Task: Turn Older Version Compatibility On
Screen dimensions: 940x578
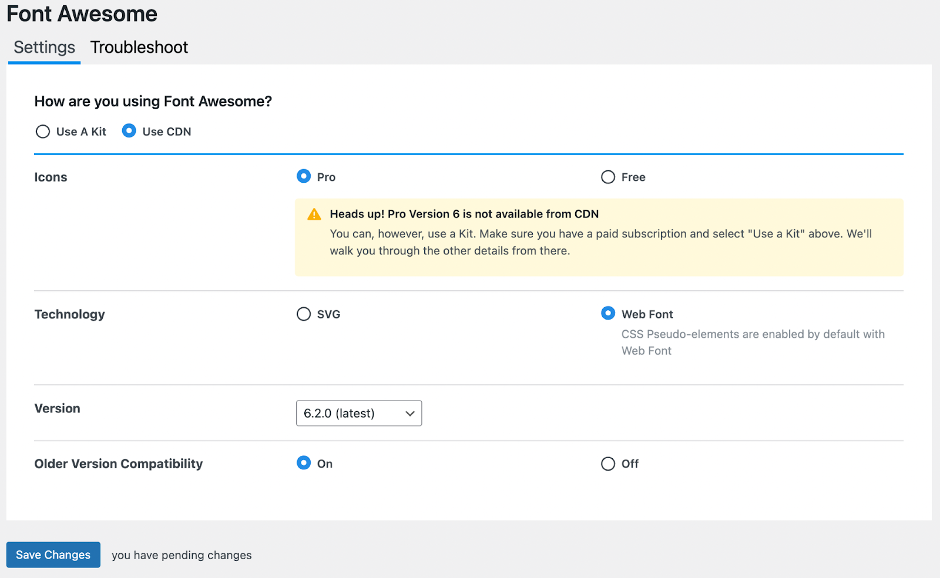Action: (x=304, y=463)
